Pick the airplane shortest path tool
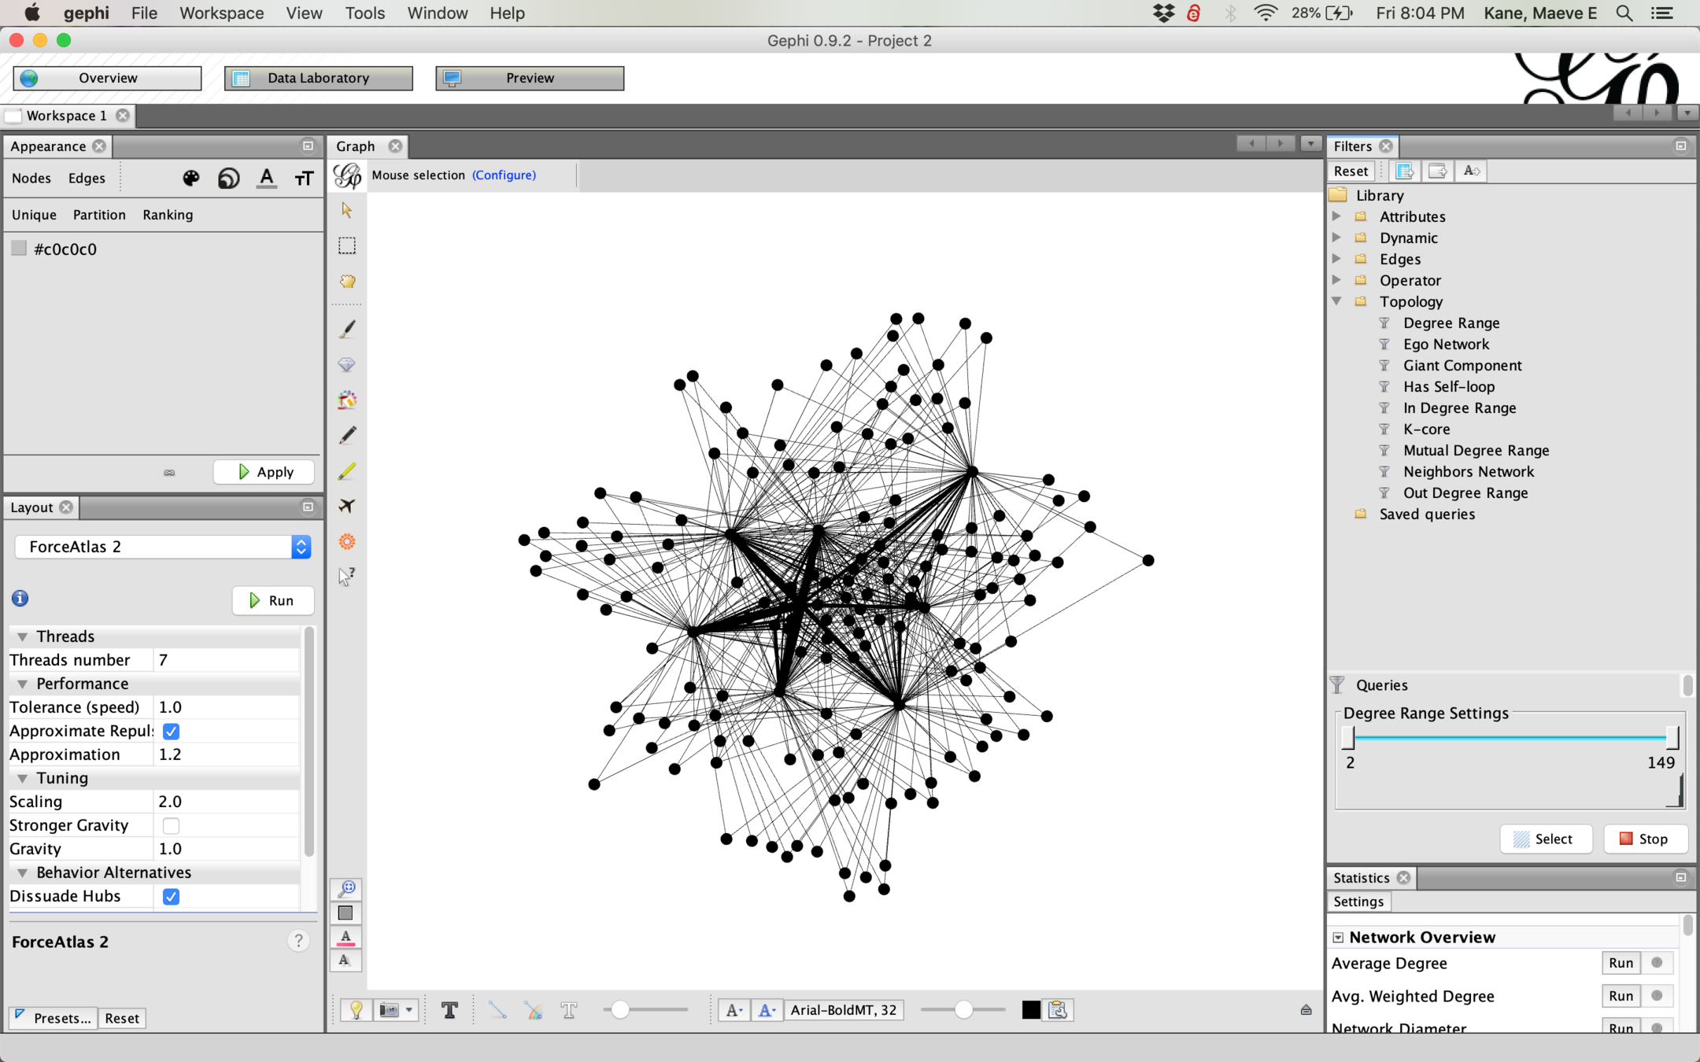The height and width of the screenshot is (1062, 1700). [347, 506]
